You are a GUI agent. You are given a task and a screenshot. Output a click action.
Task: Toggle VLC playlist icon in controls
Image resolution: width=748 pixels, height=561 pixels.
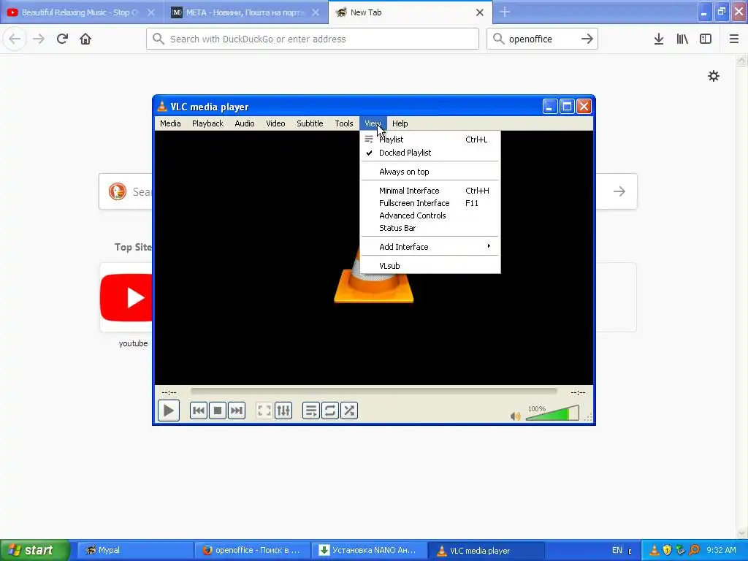point(311,411)
